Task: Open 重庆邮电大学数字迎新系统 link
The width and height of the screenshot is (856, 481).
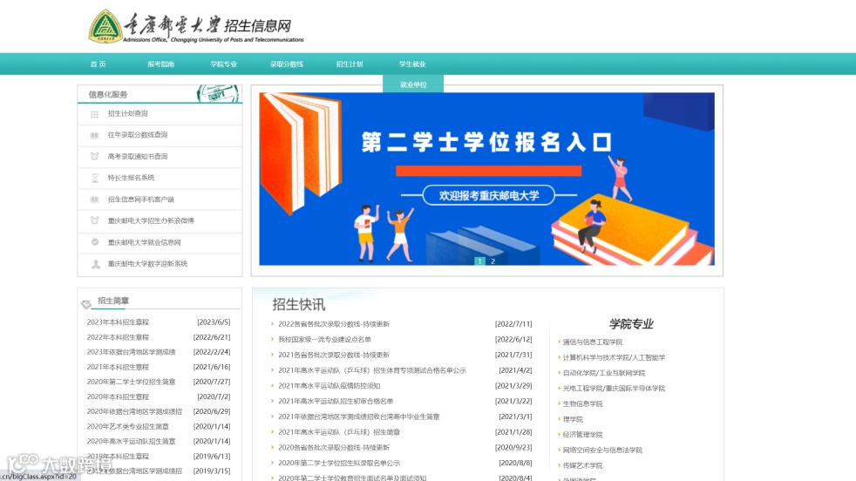Action: coord(147,264)
